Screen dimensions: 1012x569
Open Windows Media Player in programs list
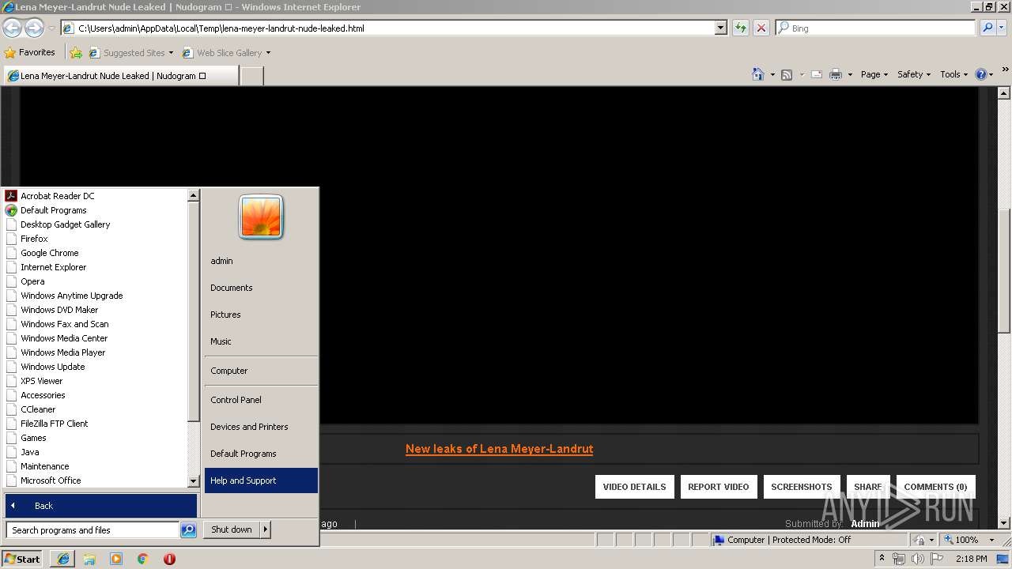pyautogui.click(x=63, y=352)
